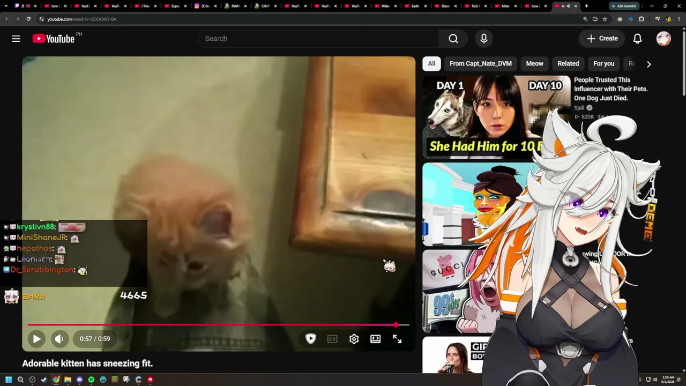Open the browser zoom magnifier icon
The image size is (686, 386).
coord(585,19)
